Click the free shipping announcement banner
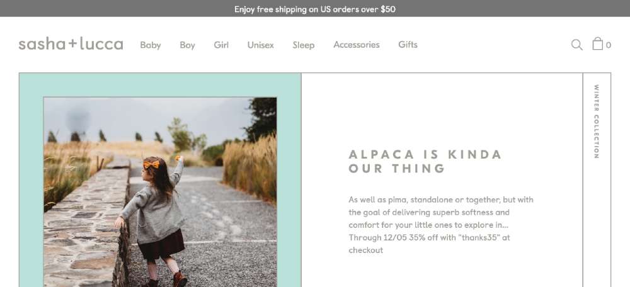The height and width of the screenshot is (287, 630). pyautogui.click(x=315, y=9)
